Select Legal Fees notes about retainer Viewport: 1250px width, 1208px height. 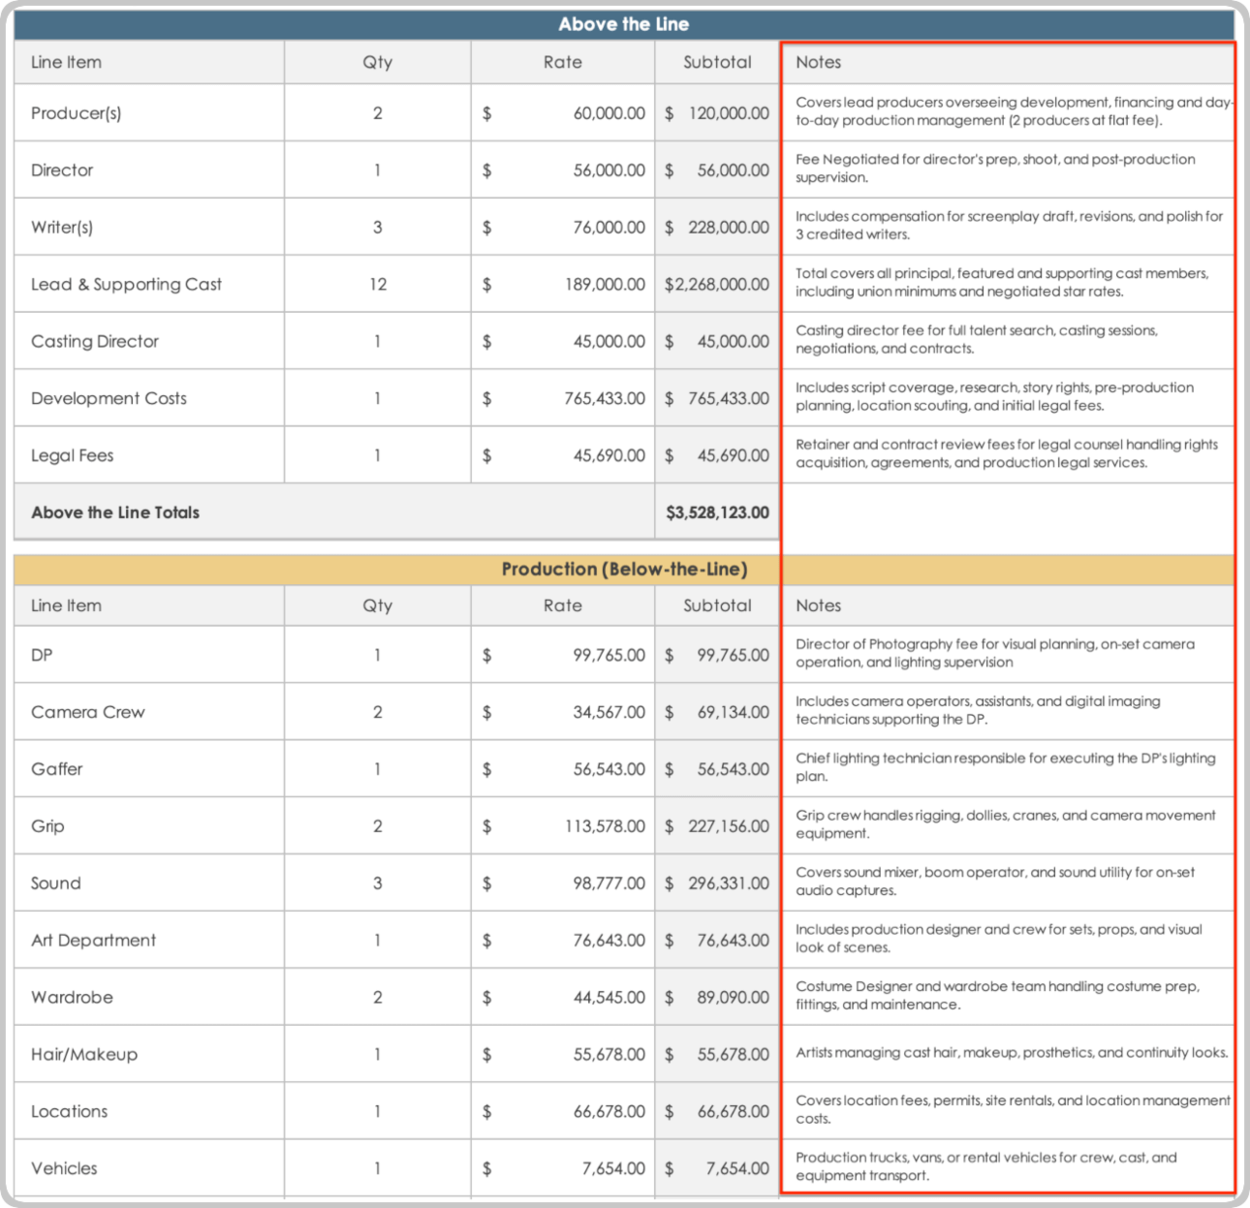tap(1007, 455)
